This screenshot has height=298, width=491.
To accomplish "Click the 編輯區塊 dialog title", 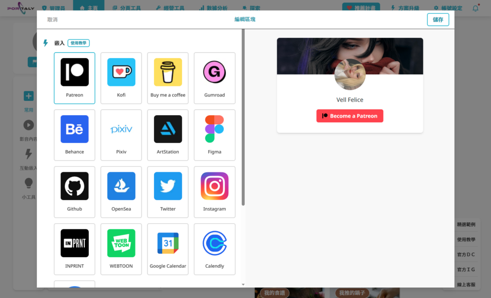I will tap(245, 19).
